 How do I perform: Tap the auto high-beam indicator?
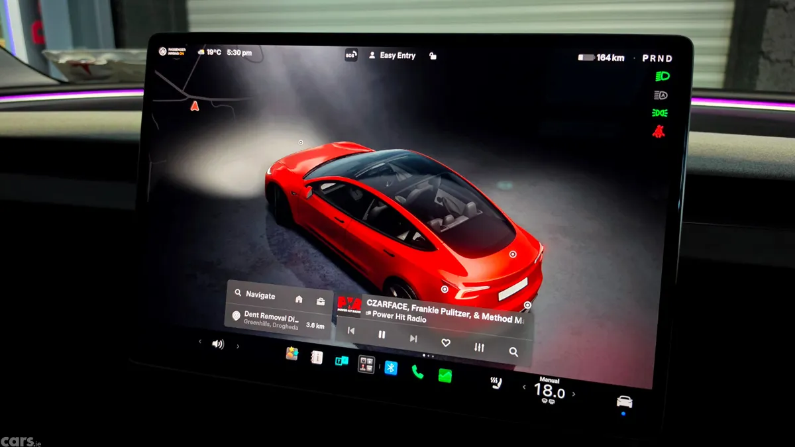coord(661,95)
